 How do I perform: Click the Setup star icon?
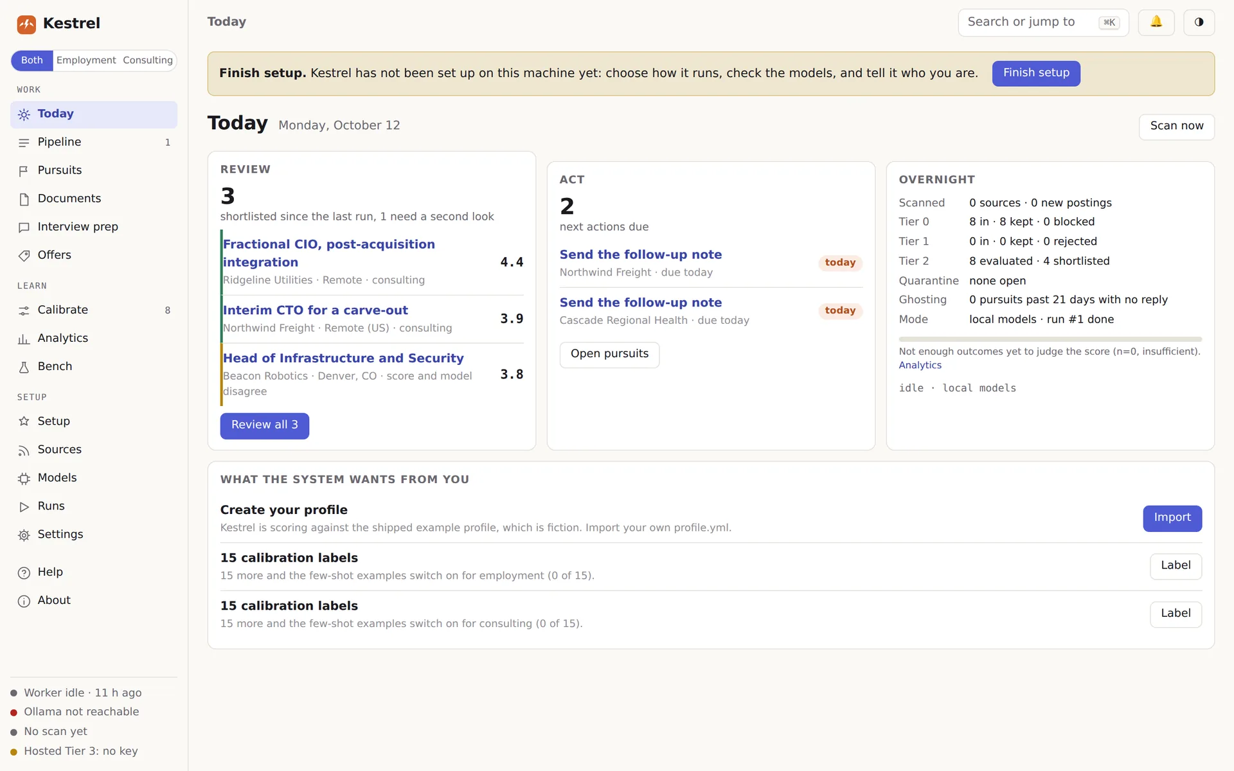pos(24,421)
